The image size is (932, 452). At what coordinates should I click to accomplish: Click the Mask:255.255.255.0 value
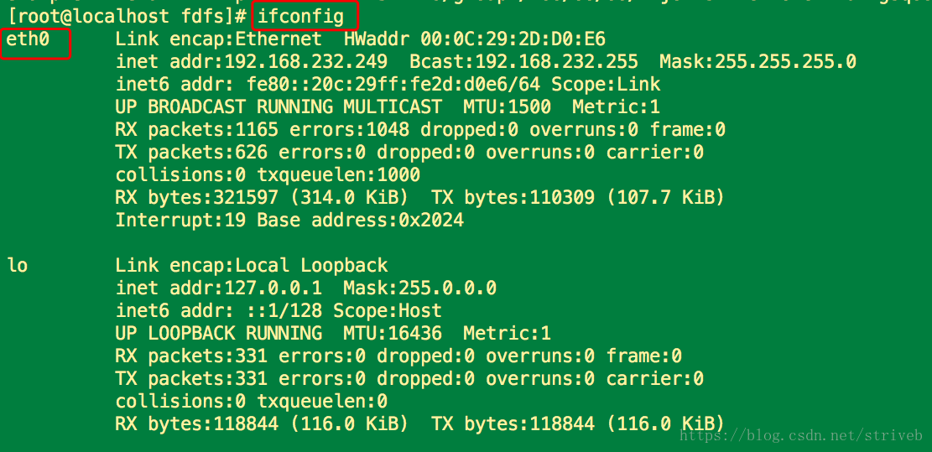click(758, 62)
